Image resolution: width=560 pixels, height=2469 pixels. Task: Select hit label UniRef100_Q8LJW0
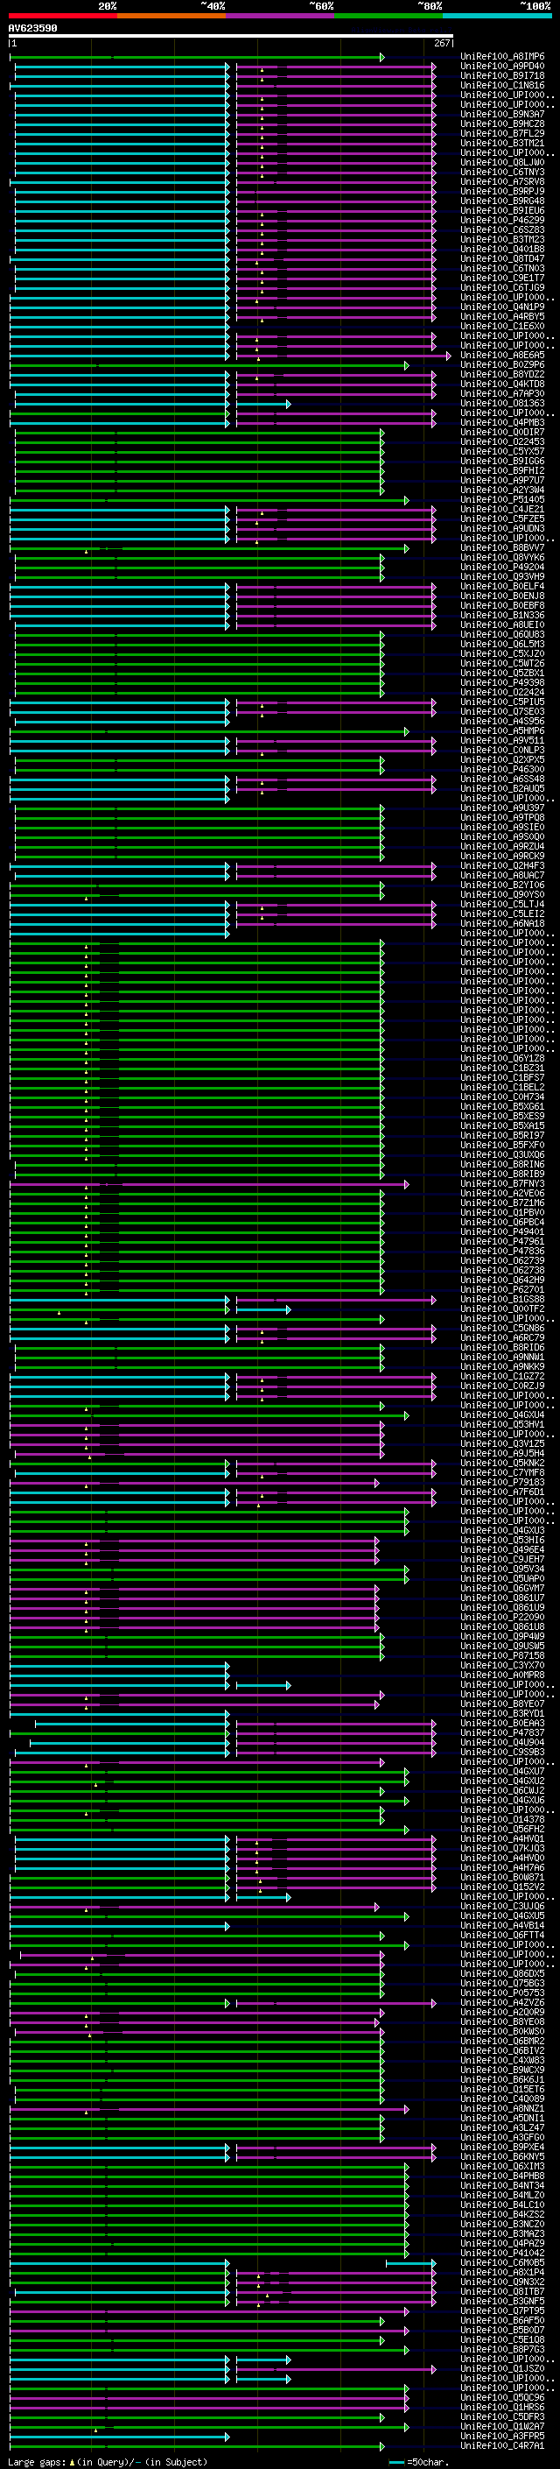pyautogui.click(x=502, y=163)
